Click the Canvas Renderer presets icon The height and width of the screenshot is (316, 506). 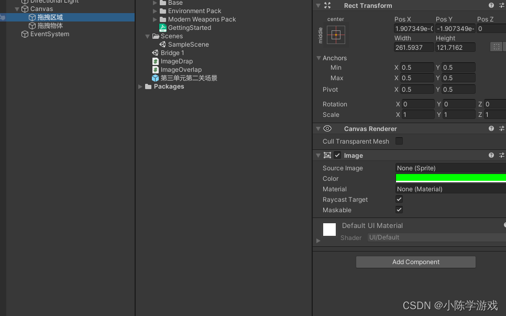click(x=501, y=128)
